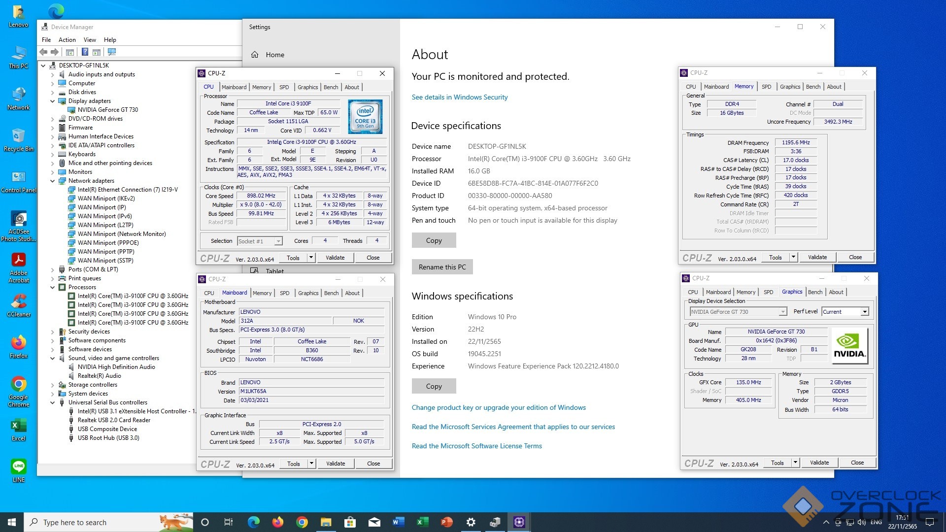Open See details in Windows Security link
Image resolution: width=946 pixels, height=532 pixels.
click(x=459, y=97)
